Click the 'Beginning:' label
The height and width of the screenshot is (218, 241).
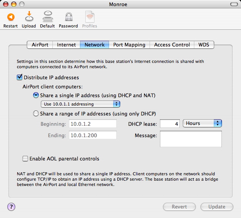[53, 124]
